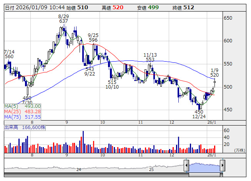Click the (万株) unit label

[x=239, y=150]
